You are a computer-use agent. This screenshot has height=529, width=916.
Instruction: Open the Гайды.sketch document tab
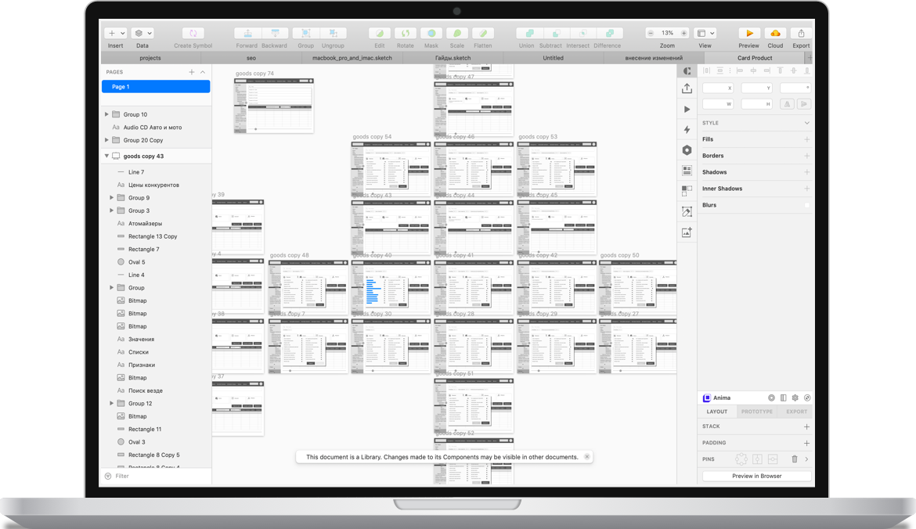453,58
